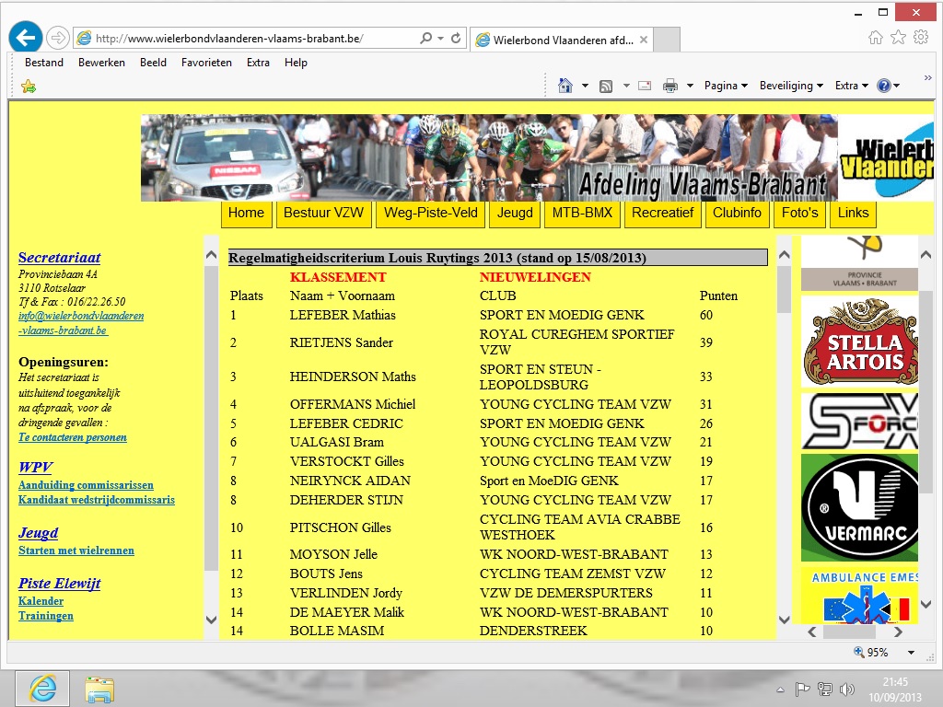Viewport: 943px width, 707px height.
Task: Click the results table vertical scrollbar thumb
Action: click(785, 288)
